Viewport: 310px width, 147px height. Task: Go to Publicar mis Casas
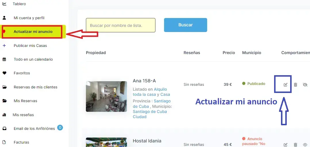[x=30, y=45]
